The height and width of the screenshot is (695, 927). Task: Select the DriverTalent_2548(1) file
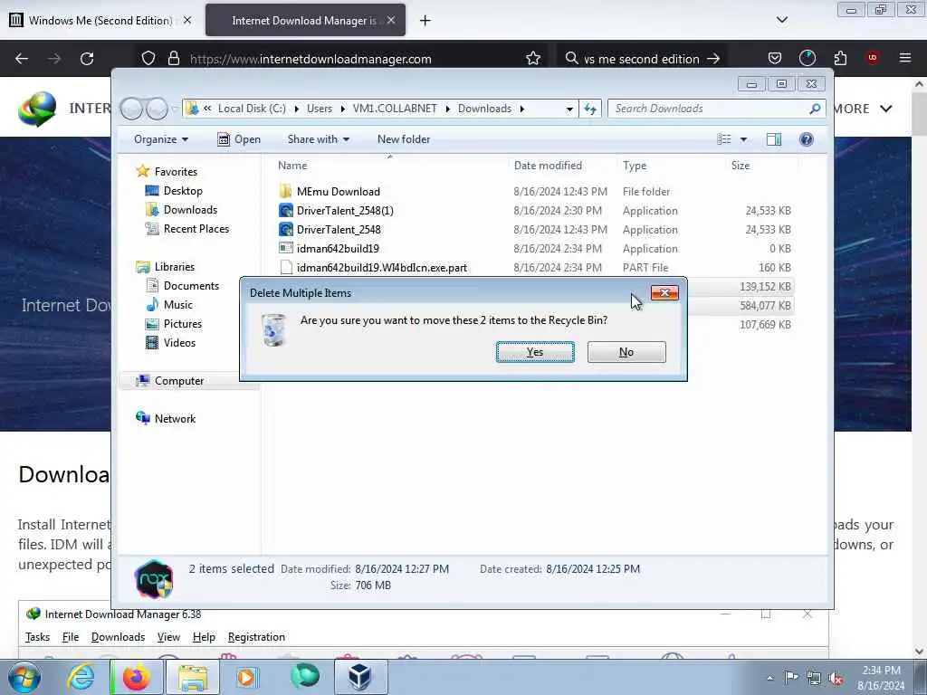point(345,210)
